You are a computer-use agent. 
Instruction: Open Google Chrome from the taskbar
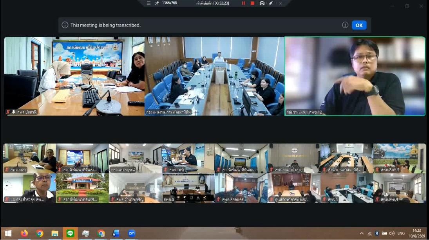click(40, 233)
